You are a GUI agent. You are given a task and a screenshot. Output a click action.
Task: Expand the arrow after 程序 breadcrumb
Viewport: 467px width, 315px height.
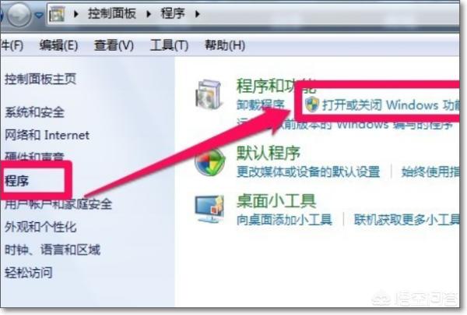click(197, 14)
